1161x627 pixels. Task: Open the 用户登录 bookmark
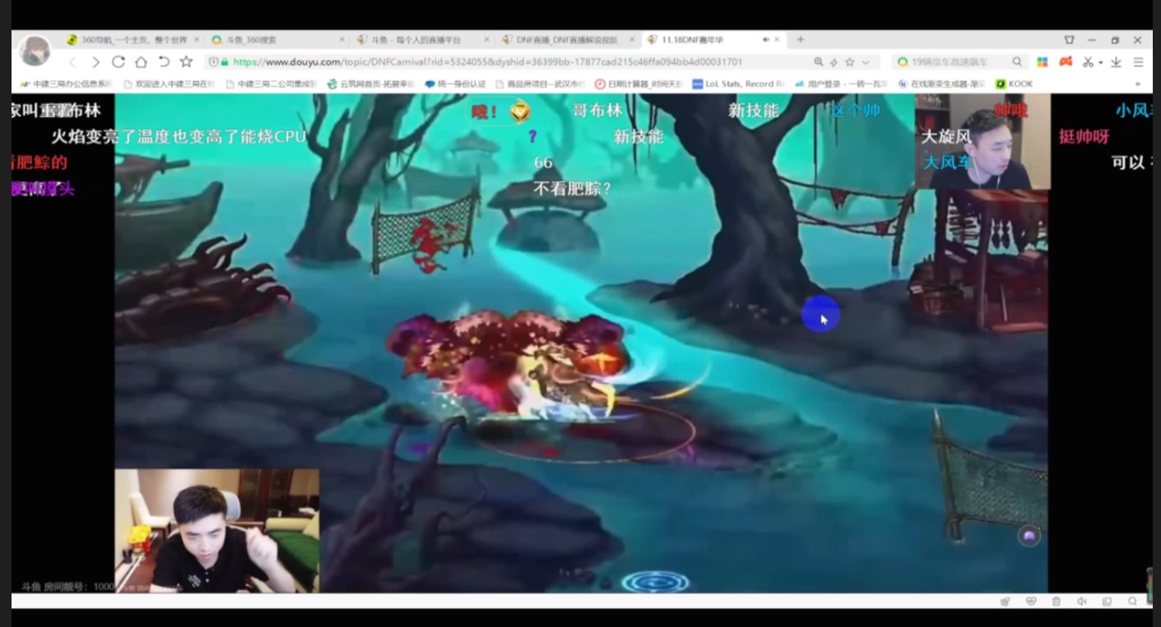click(842, 84)
